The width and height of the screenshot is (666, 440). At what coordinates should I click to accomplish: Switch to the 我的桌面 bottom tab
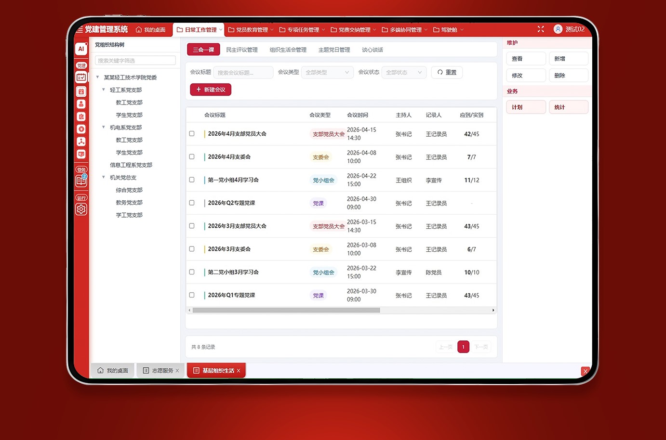point(113,370)
